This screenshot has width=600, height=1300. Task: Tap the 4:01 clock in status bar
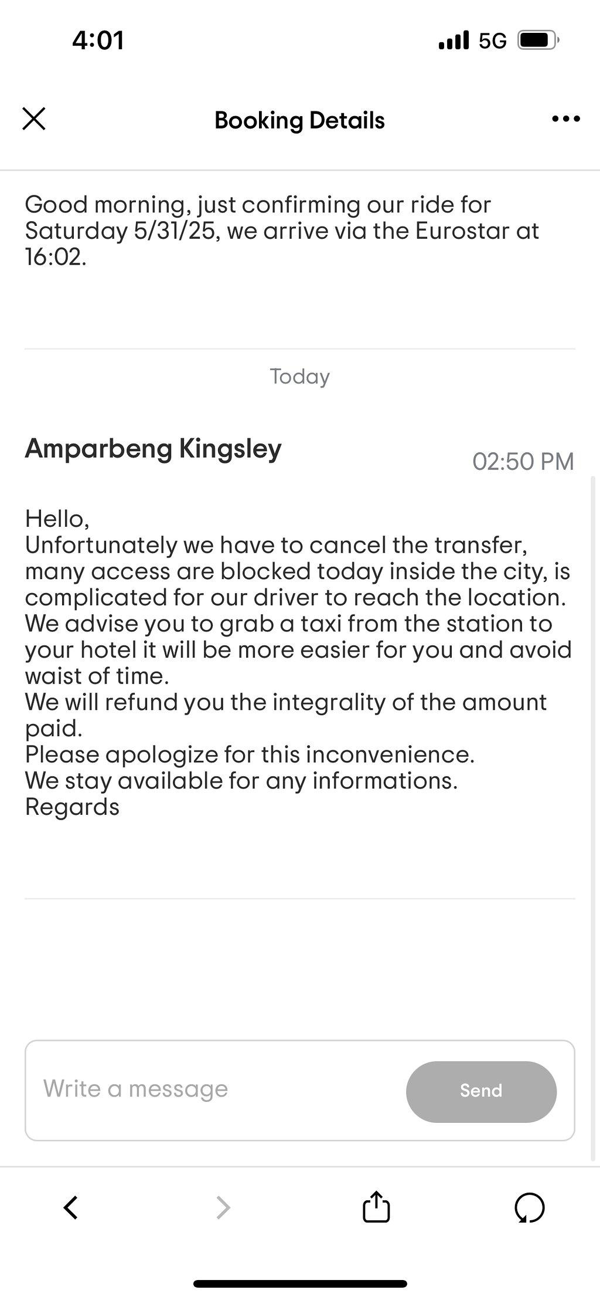tap(98, 40)
